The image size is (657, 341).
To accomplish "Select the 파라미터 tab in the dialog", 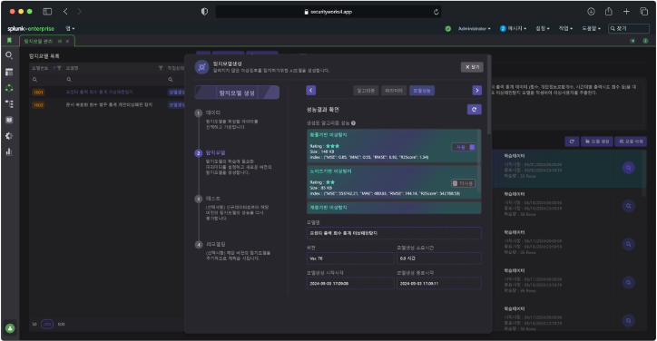I will [x=394, y=91].
